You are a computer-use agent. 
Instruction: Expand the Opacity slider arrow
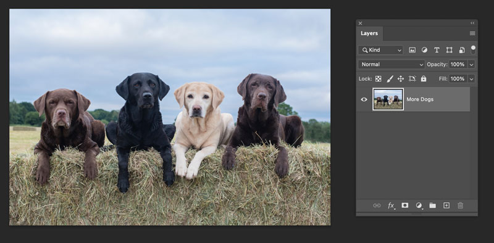(x=471, y=64)
